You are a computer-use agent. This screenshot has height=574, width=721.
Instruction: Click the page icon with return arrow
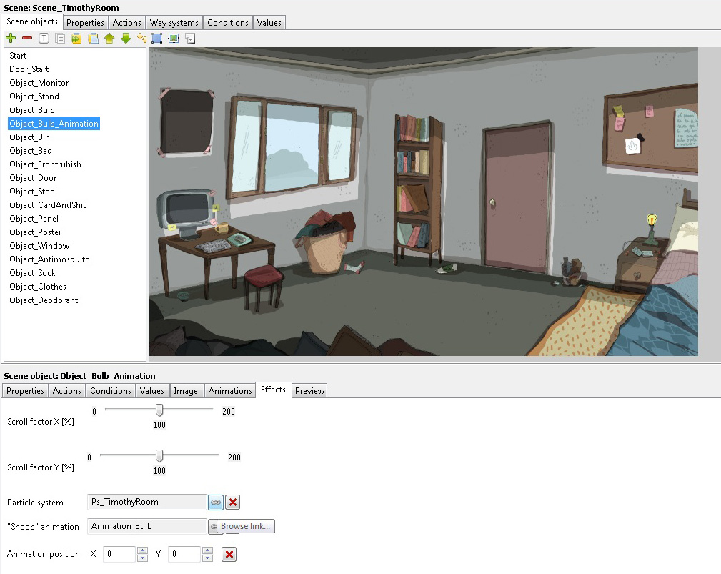pyautogui.click(x=190, y=38)
